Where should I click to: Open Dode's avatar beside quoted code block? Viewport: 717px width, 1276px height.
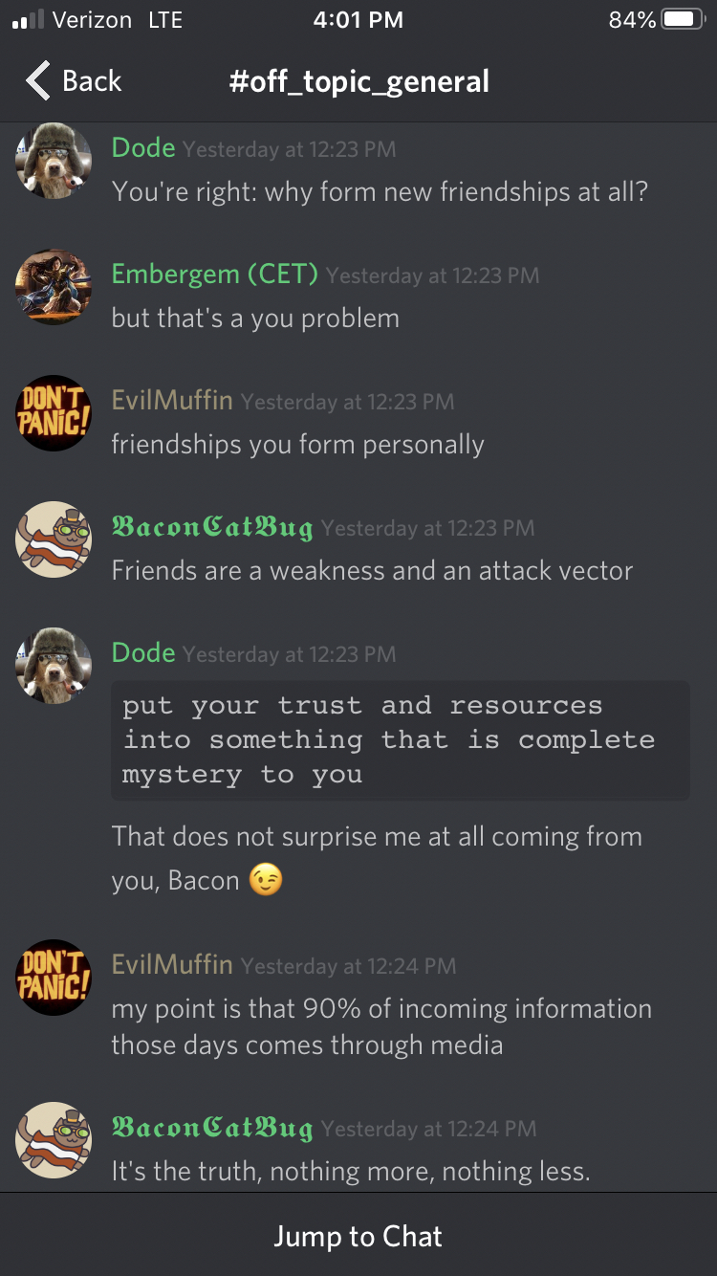point(54,666)
